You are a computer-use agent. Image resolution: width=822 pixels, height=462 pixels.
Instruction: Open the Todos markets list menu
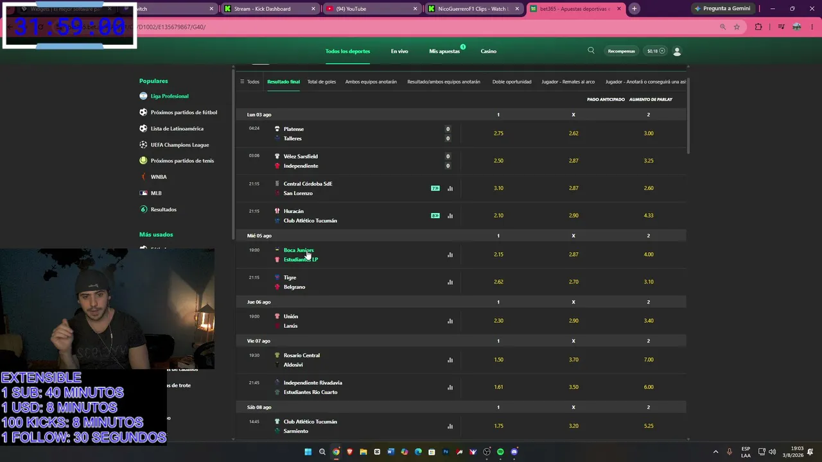(250, 81)
